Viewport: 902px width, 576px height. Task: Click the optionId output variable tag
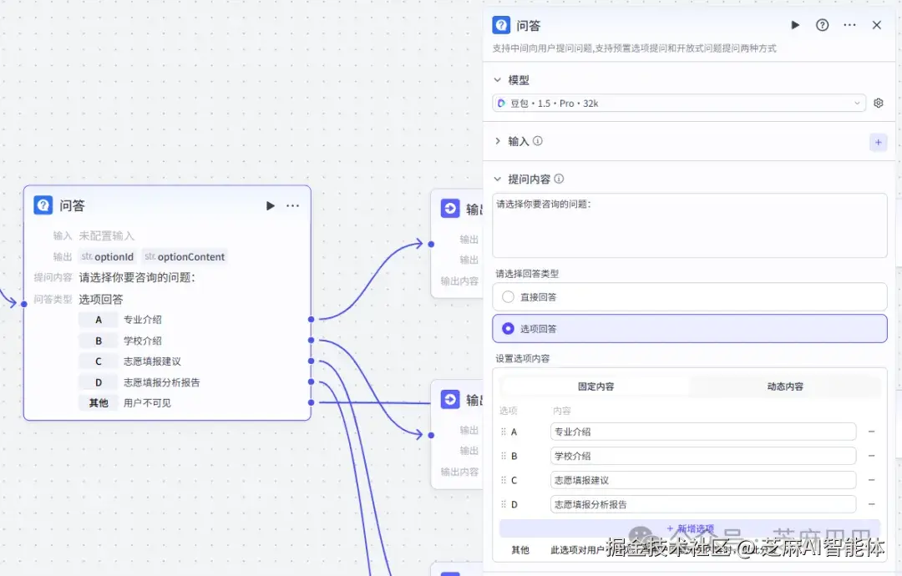click(108, 256)
